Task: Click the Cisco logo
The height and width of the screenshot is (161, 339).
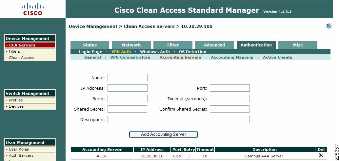Action: [x=33, y=9]
